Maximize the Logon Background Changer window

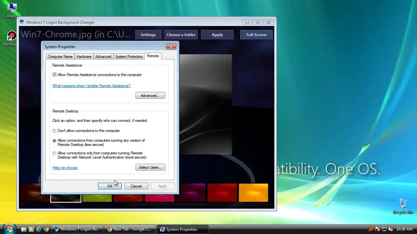(x=258, y=22)
